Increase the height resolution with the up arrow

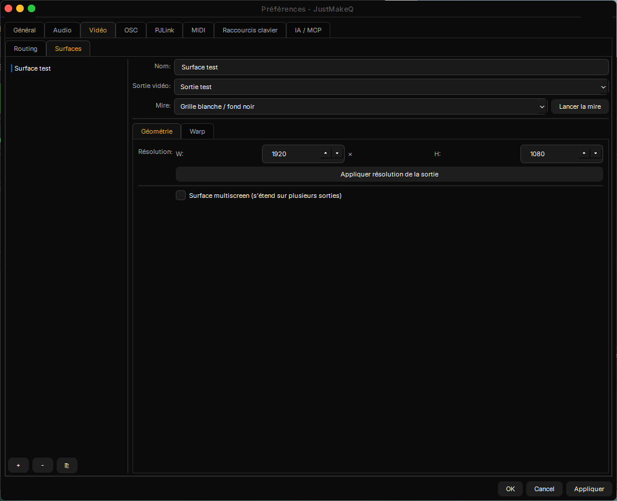pyautogui.click(x=584, y=153)
